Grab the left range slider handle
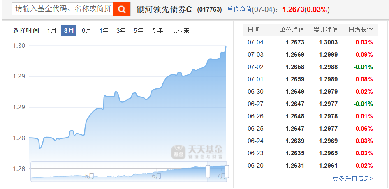This screenshot has height=189, width=389. coord(208,171)
